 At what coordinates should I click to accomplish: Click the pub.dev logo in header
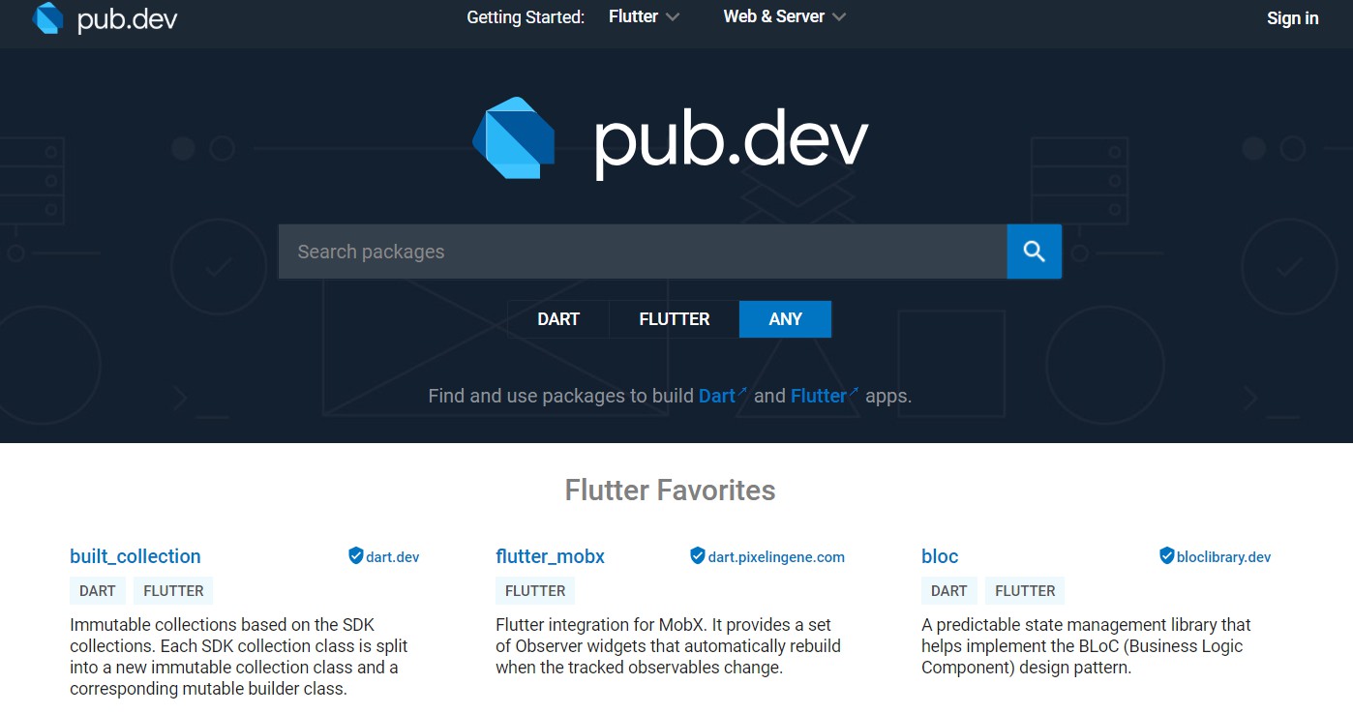(x=105, y=18)
